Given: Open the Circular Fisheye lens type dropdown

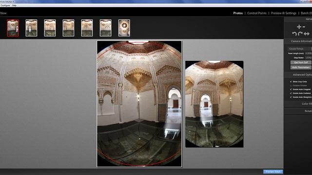Looking at the screenshot, I should (300, 49).
